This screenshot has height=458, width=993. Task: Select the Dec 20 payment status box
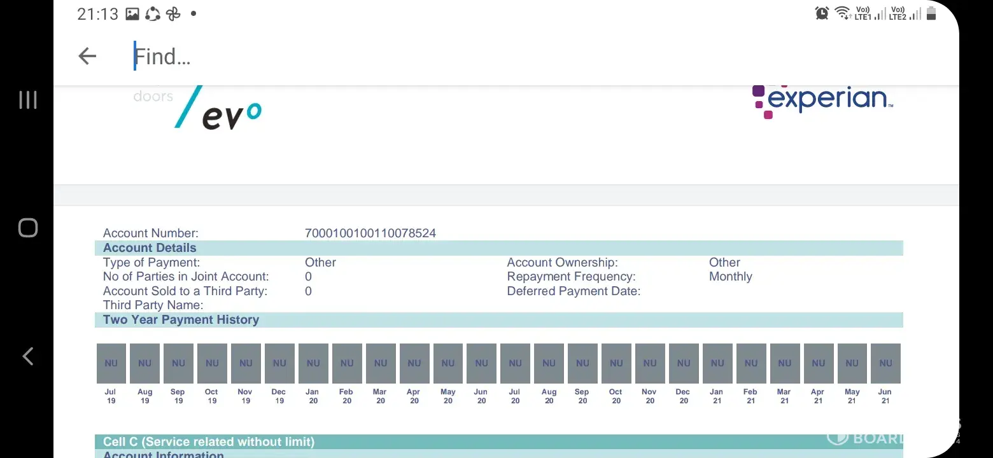684,363
